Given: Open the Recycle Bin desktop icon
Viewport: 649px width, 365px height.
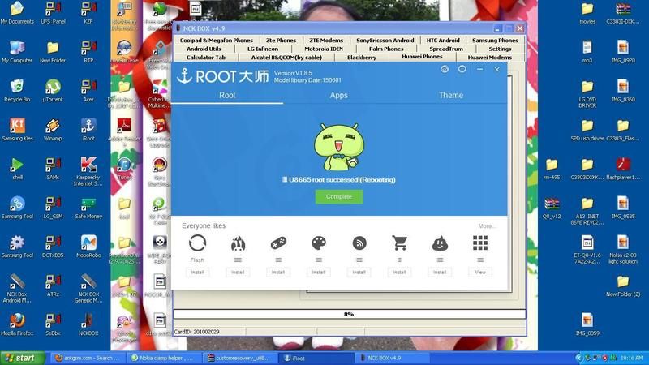Looking at the screenshot, I should tap(17, 88).
